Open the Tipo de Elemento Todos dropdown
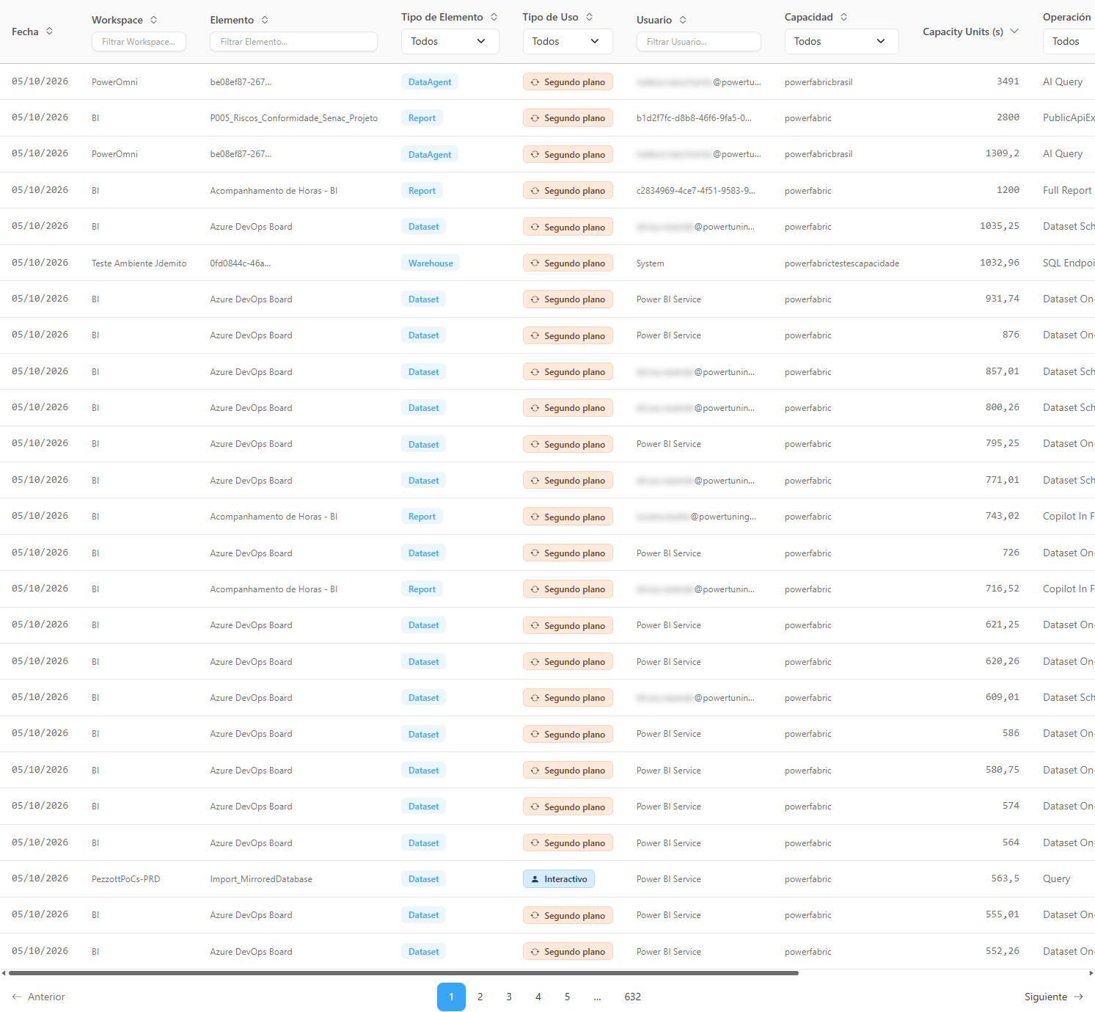 450,41
